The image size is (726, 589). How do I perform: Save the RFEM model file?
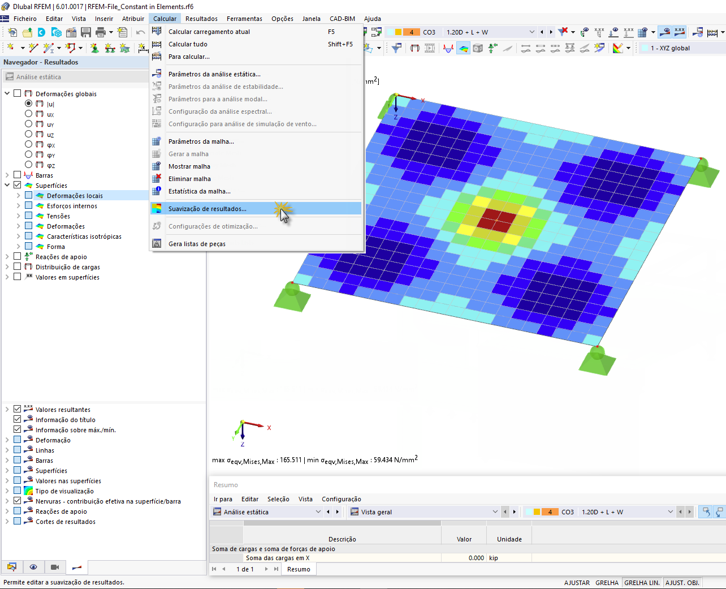pos(85,32)
